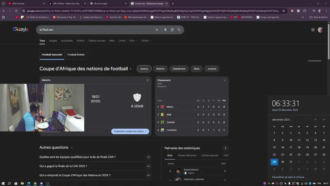330x186 pixels.
Task: Show the next month in the calendar
Action: click(x=324, y=120)
